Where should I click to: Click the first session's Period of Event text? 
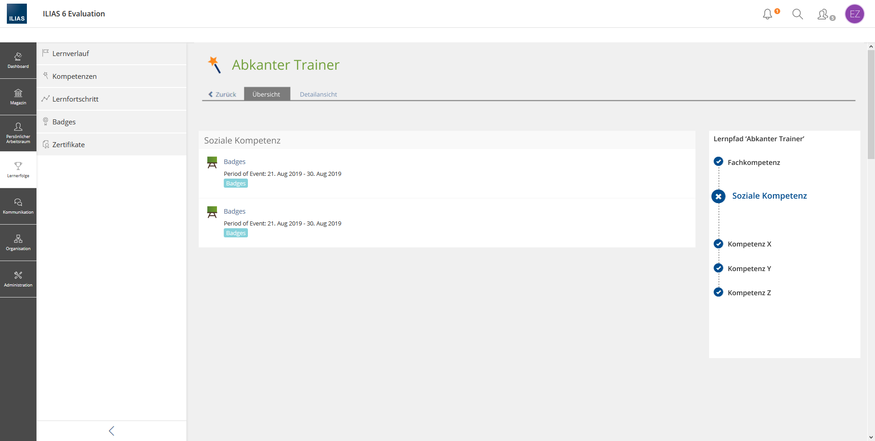click(x=283, y=174)
